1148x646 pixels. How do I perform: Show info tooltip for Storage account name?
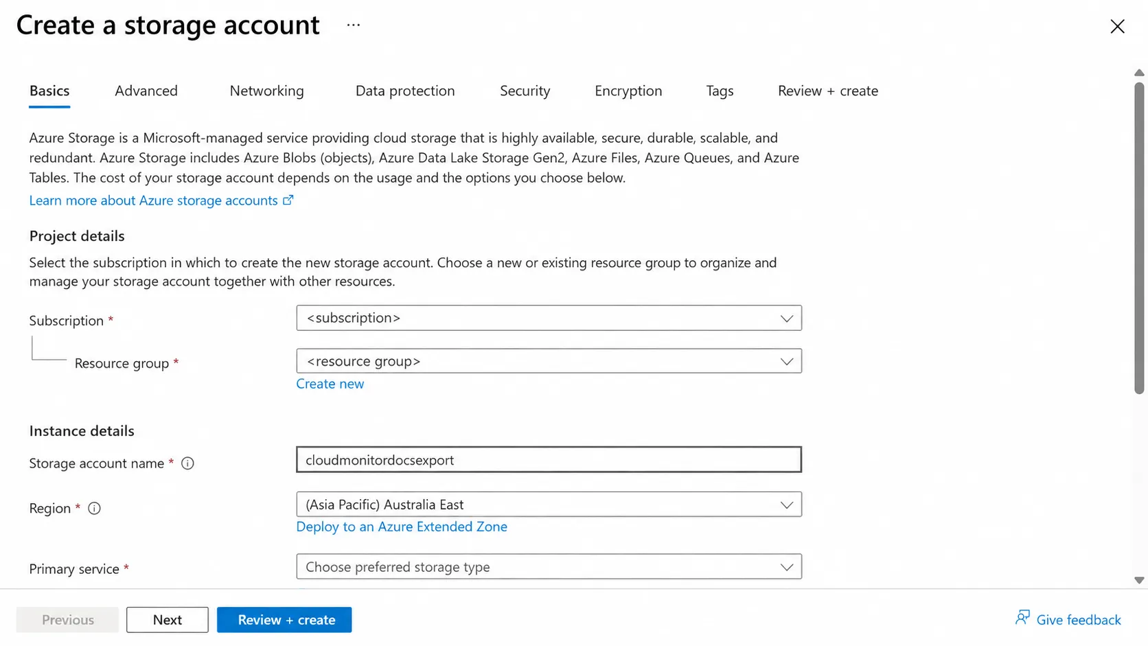click(187, 463)
